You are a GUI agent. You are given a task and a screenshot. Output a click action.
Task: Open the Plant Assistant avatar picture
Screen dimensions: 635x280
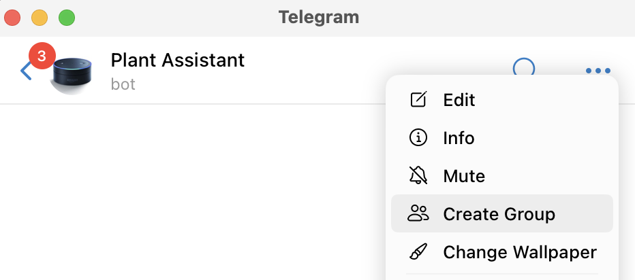click(72, 75)
